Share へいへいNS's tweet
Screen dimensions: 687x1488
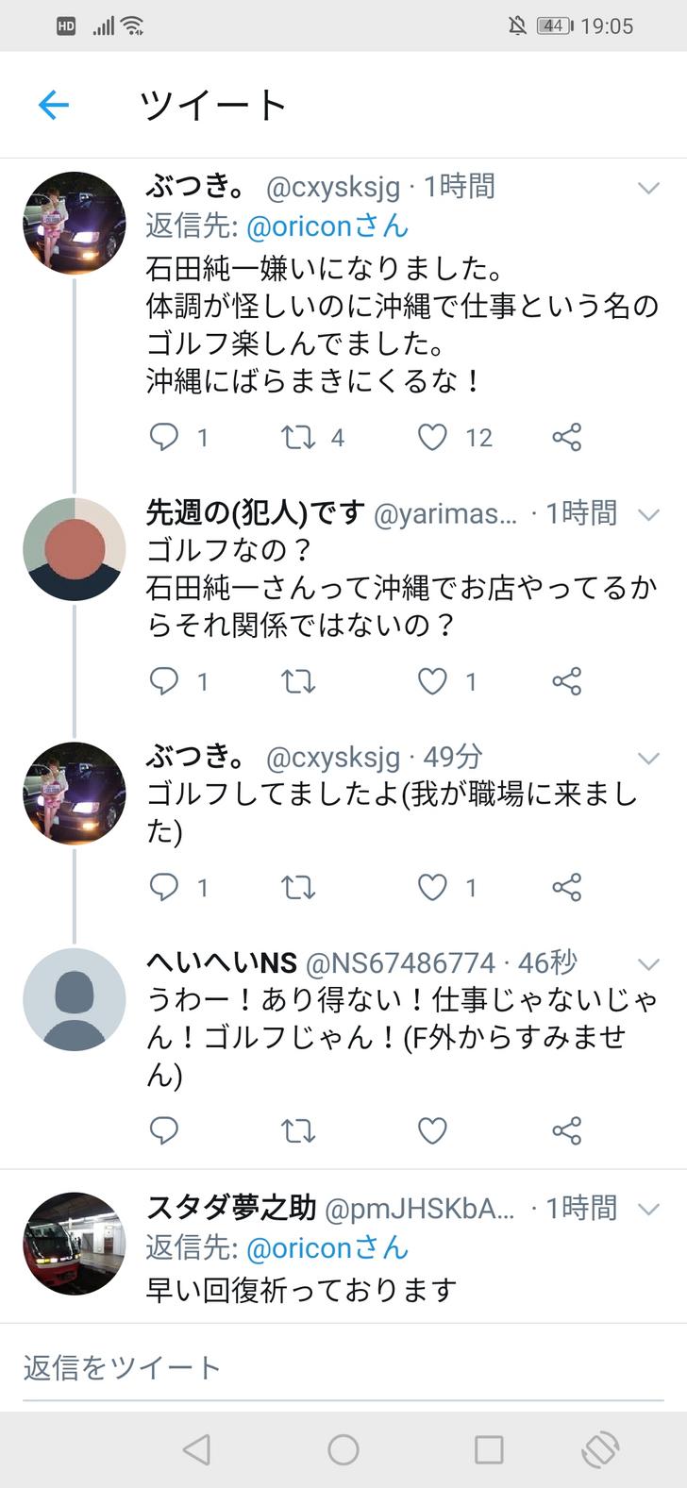[566, 1130]
